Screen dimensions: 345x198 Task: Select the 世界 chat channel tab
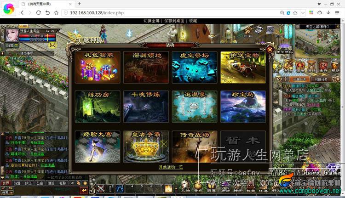(x=6, y=183)
